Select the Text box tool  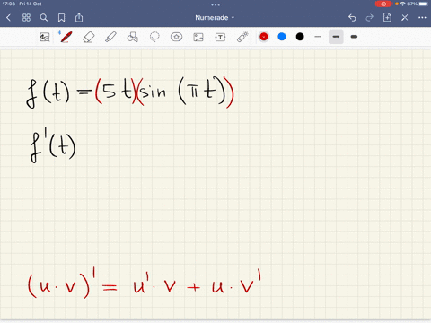(220, 37)
